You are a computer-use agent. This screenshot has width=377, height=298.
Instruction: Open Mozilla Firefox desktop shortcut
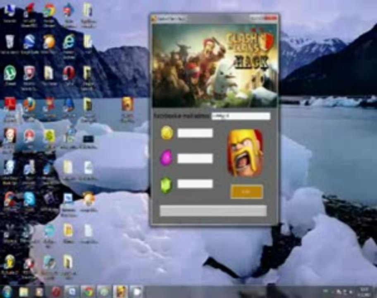click(29, 105)
